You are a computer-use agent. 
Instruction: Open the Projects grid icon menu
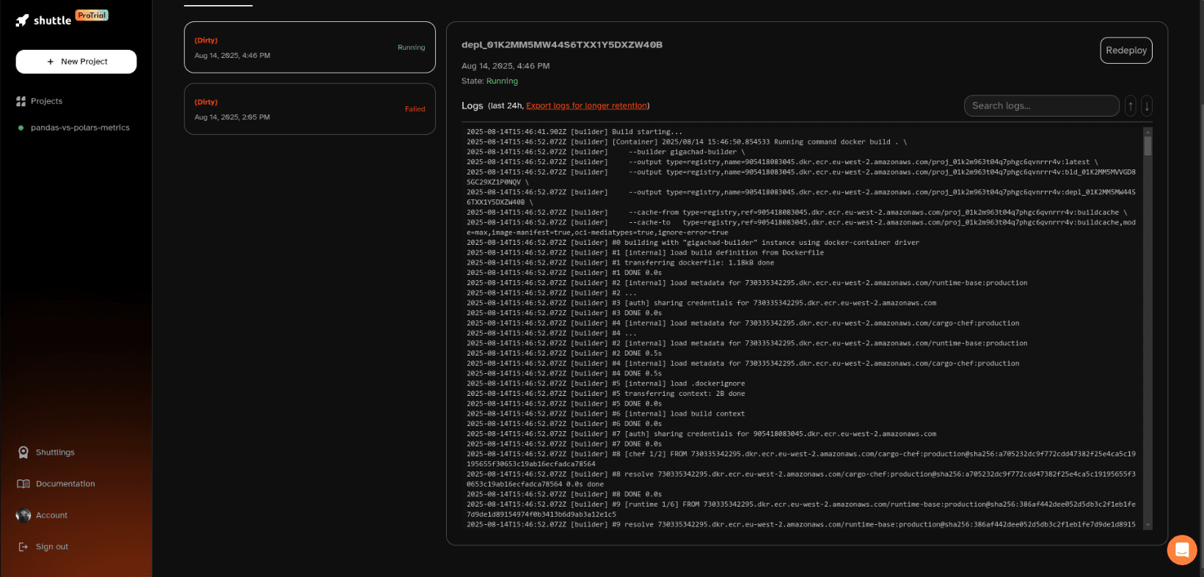[x=21, y=101]
